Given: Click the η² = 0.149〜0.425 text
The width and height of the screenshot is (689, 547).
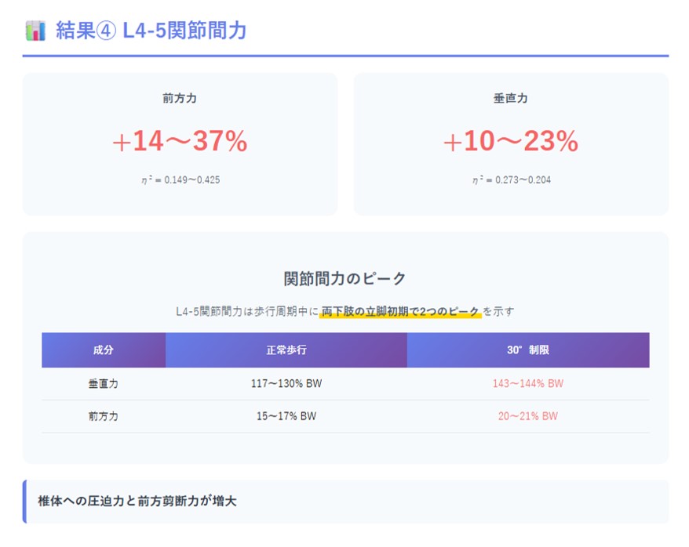Looking at the screenshot, I should [x=180, y=179].
